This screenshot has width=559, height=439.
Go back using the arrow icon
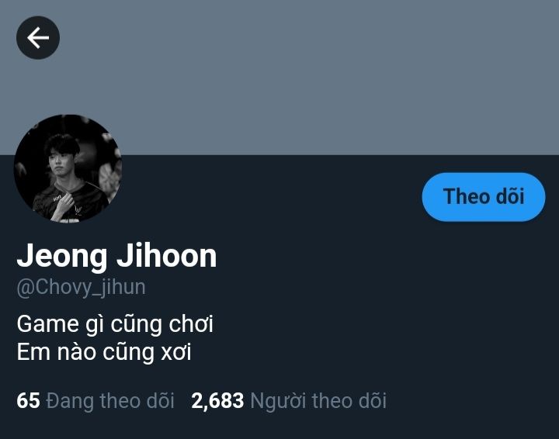38,37
